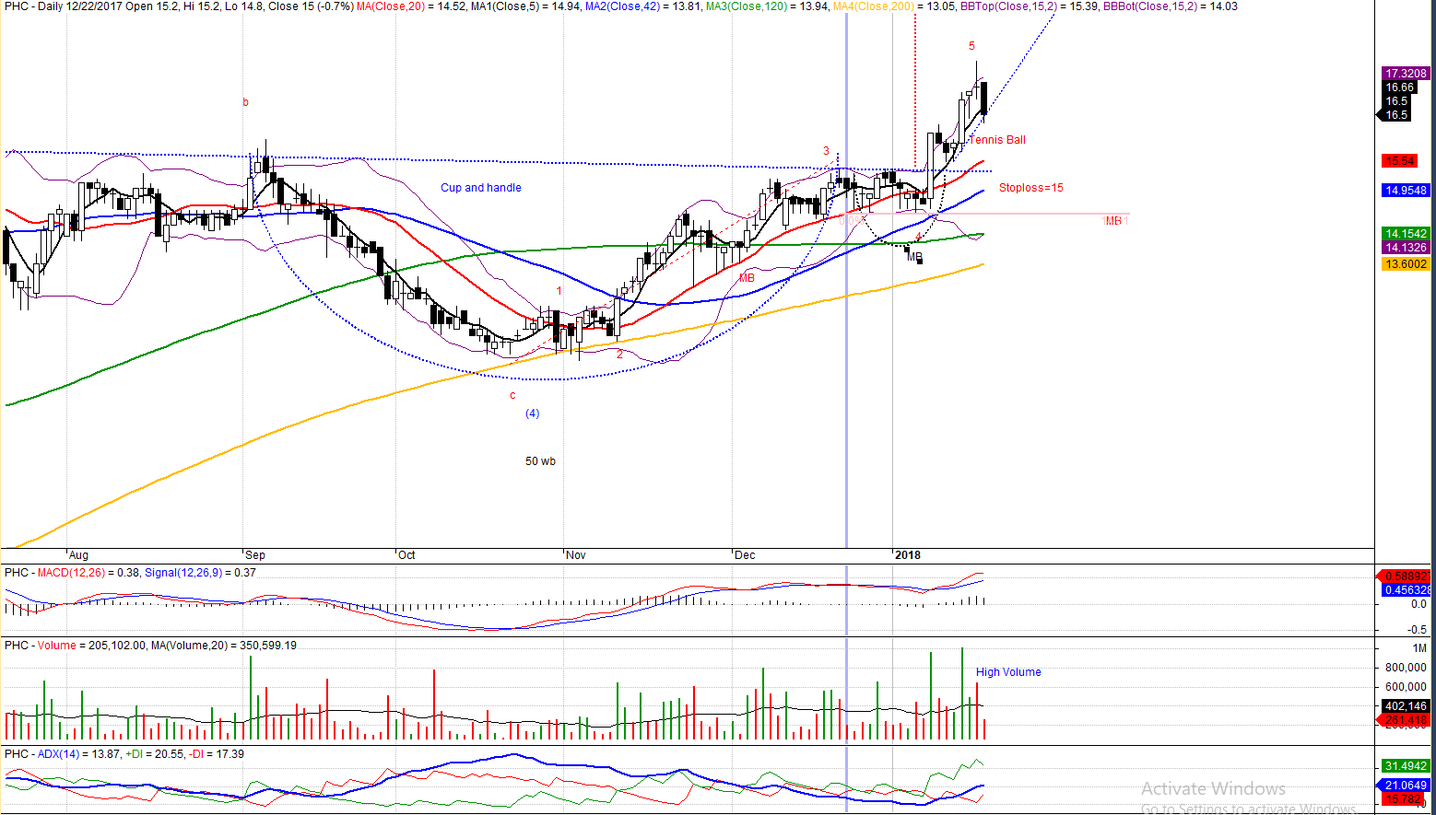
Task: Click the orange 13.6002 price axis tag
Action: tap(1405, 264)
